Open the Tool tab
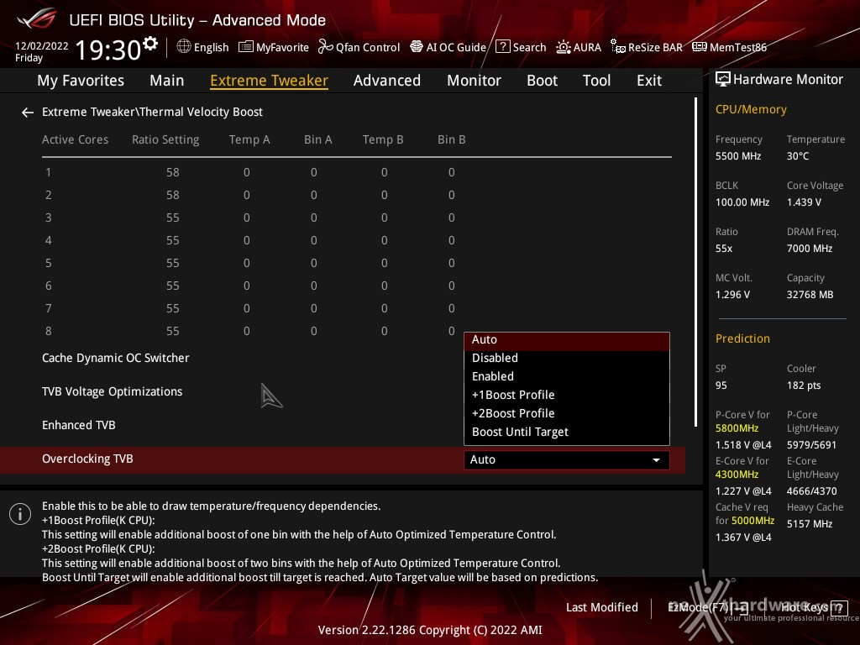860x645 pixels. 597,81
